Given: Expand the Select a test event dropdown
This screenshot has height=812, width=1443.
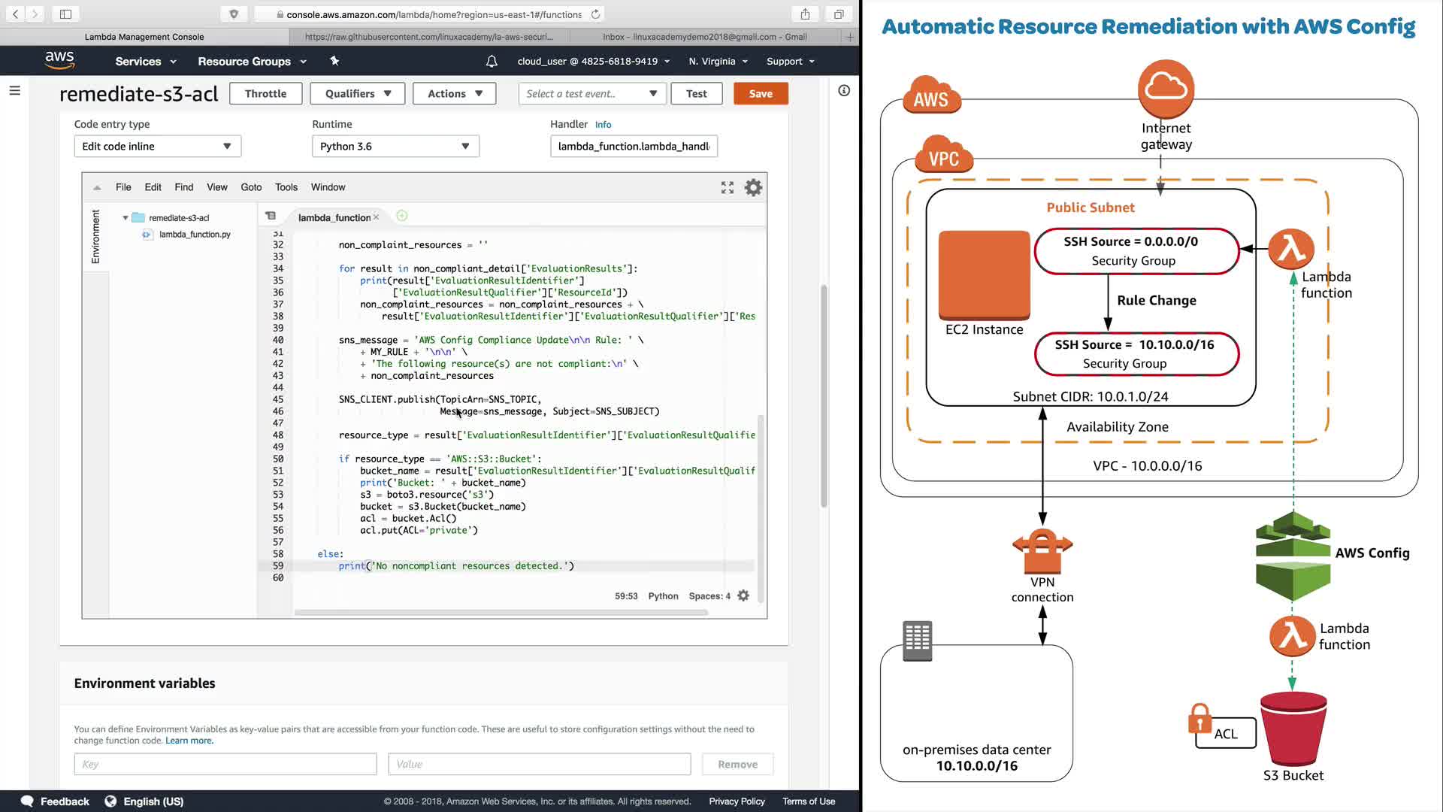Looking at the screenshot, I should pyautogui.click(x=591, y=94).
